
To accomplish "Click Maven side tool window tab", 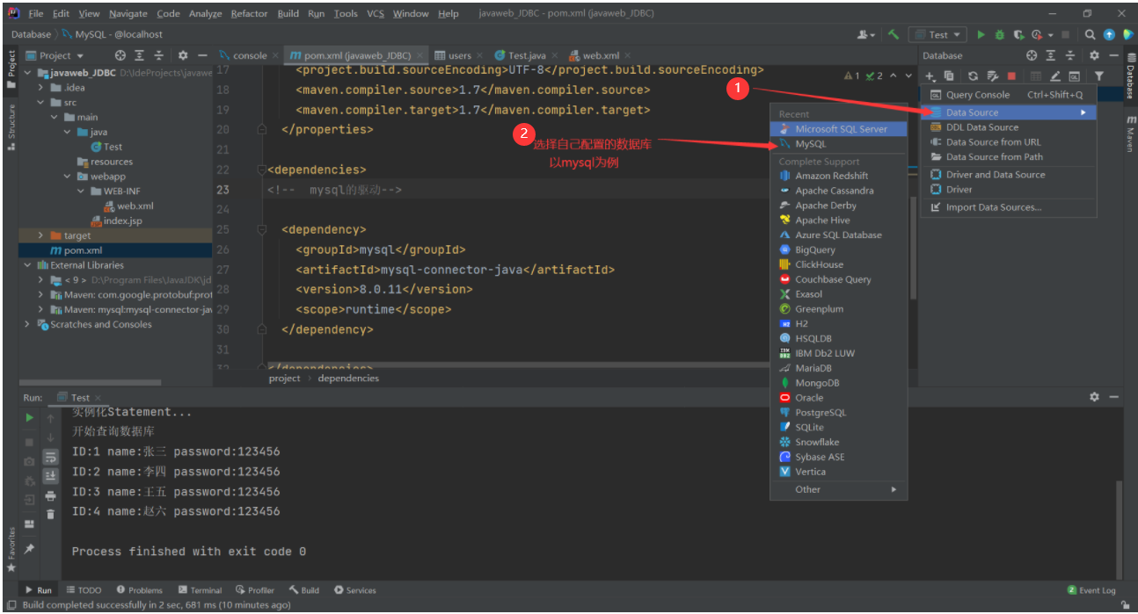I will coord(1130,132).
